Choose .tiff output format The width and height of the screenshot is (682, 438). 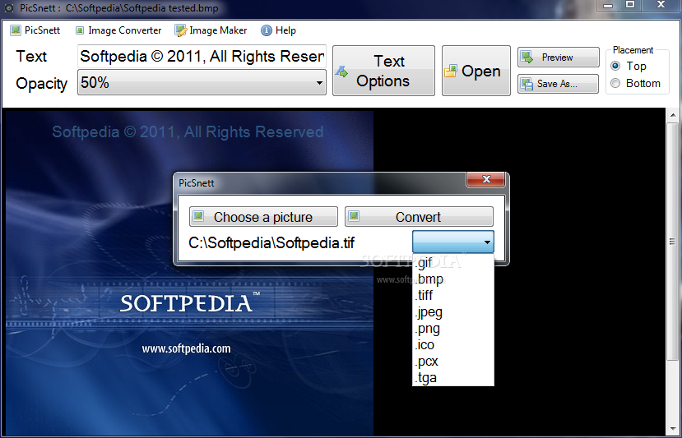(x=453, y=296)
